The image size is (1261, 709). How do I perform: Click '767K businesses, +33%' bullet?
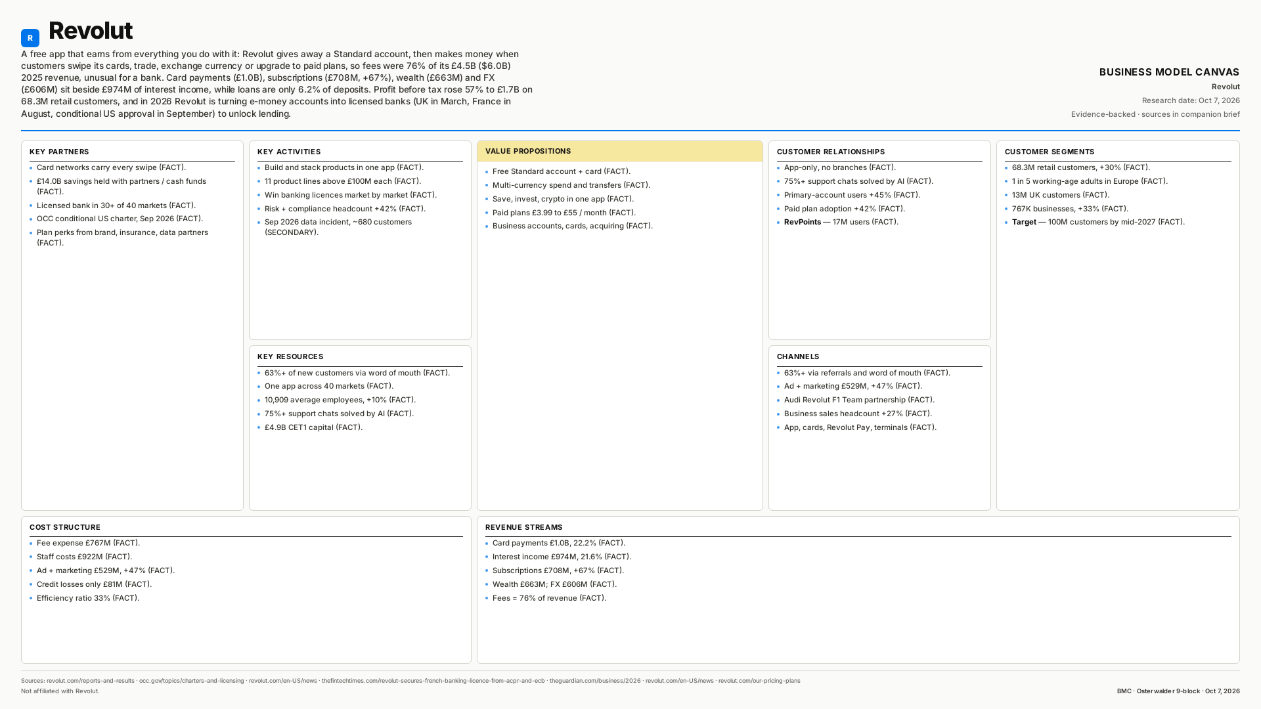click(x=1070, y=209)
